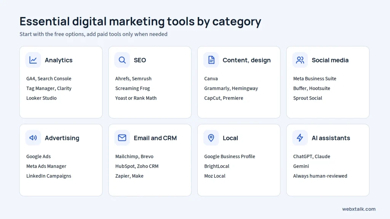The height and width of the screenshot is (219, 390).
Task: Click the SEO magnifying glass icon
Action: (122, 60)
